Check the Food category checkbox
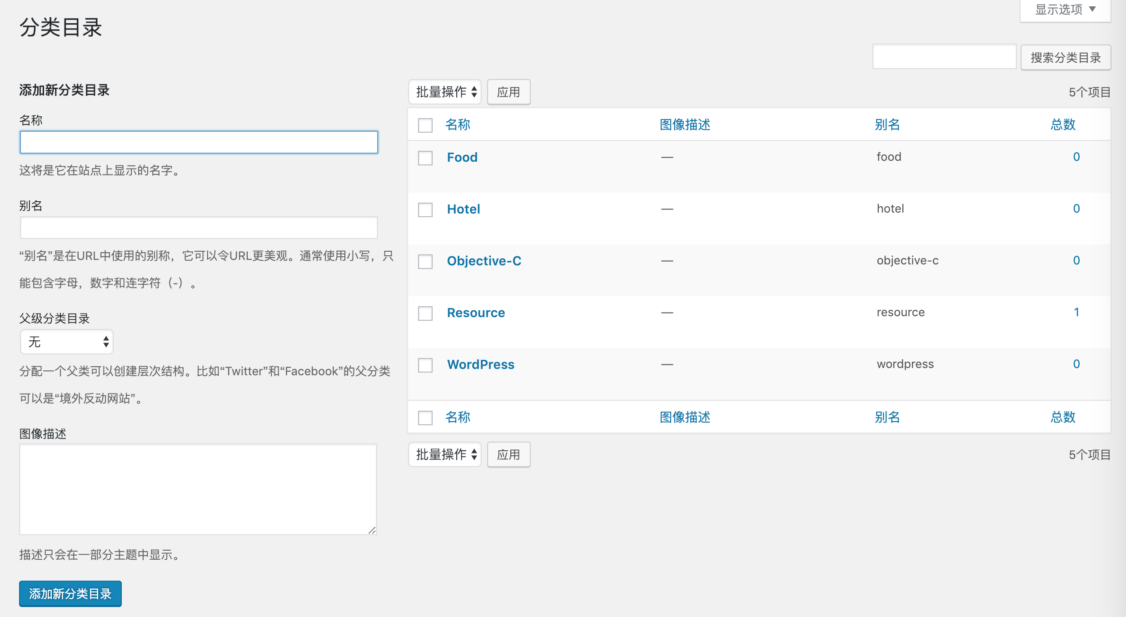 tap(425, 158)
